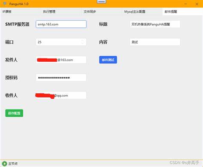This screenshot has height=167, width=203.
Task: Send a test mail with the 邮件测试 button
Action: 108,60
